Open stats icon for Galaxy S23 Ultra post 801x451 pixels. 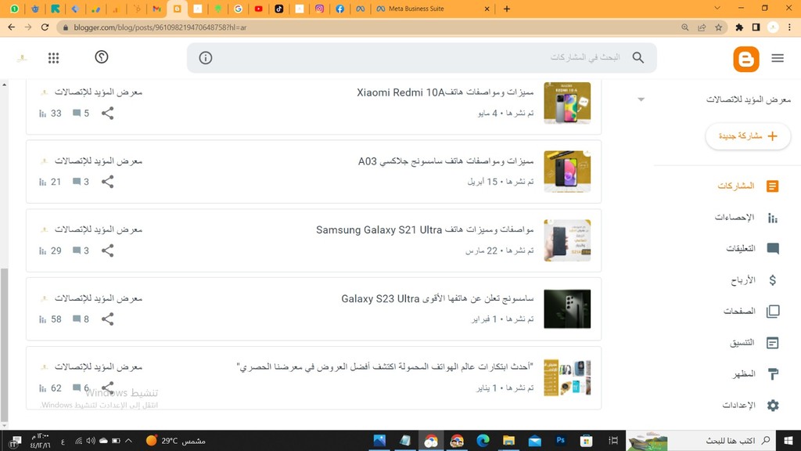[43, 319]
